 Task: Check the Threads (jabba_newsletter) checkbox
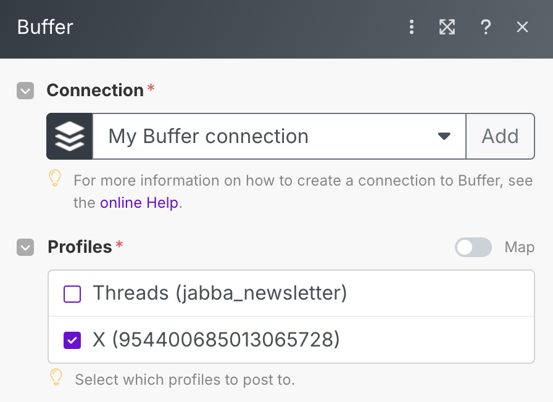(x=72, y=294)
